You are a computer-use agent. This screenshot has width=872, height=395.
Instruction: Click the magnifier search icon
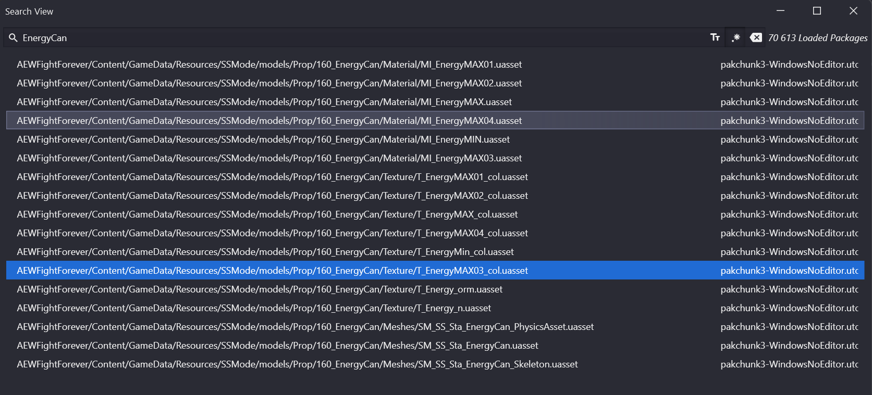point(13,38)
